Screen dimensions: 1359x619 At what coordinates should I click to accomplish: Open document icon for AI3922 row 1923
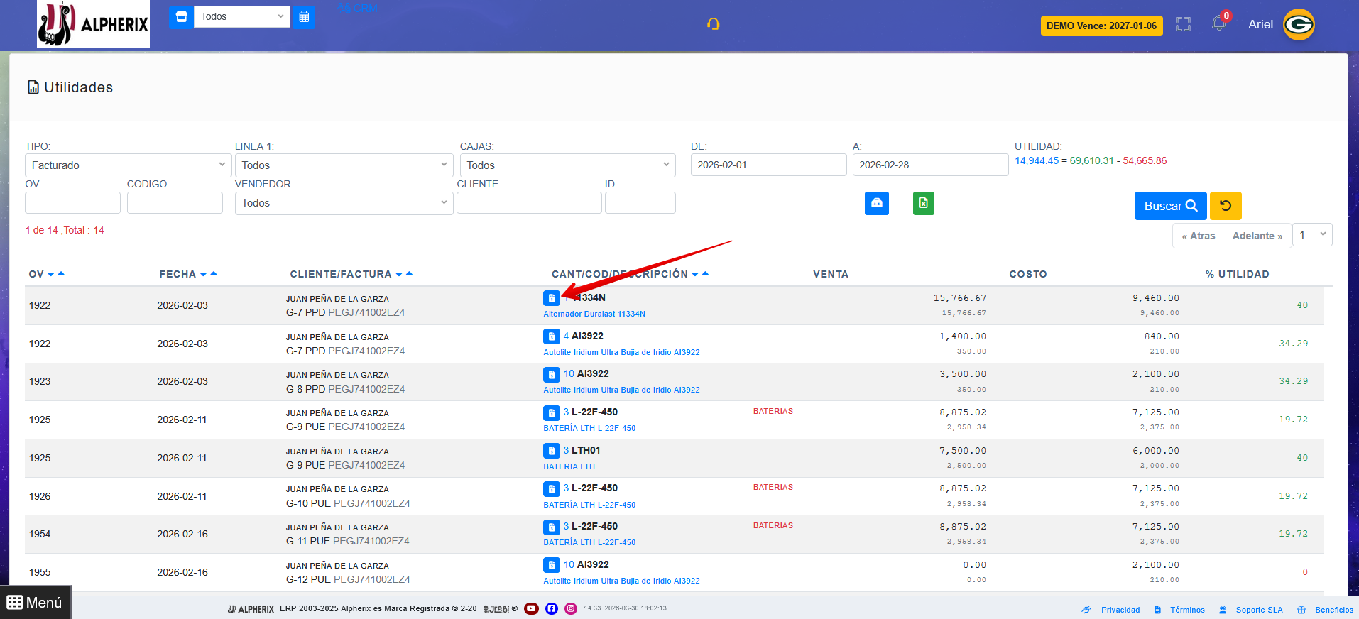pos(552,375)
